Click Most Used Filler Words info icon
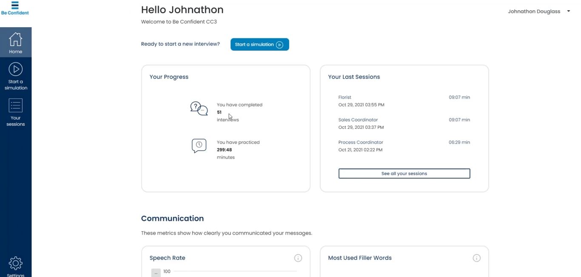The height and width of the screenshot is (277, 581). [477, 258]
